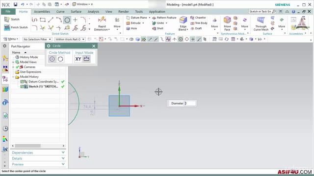Switch to the Render tab
This screenshot has height=176, width=314.
pyautogui.click(x=123, y=12)
